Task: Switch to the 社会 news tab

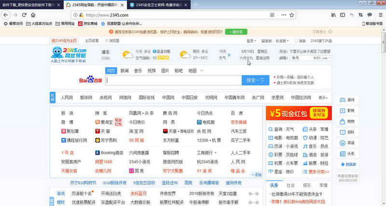Action: (x=290, y=185)
